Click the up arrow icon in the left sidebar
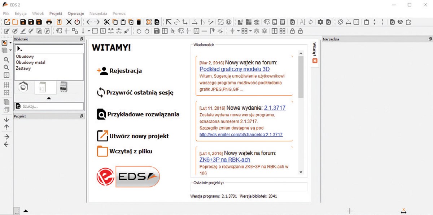This screenshot has width=433, height=215. pos(6,127)
